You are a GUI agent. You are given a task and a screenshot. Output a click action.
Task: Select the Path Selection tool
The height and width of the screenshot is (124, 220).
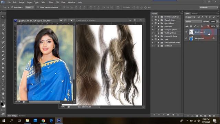tap(3, 85)
